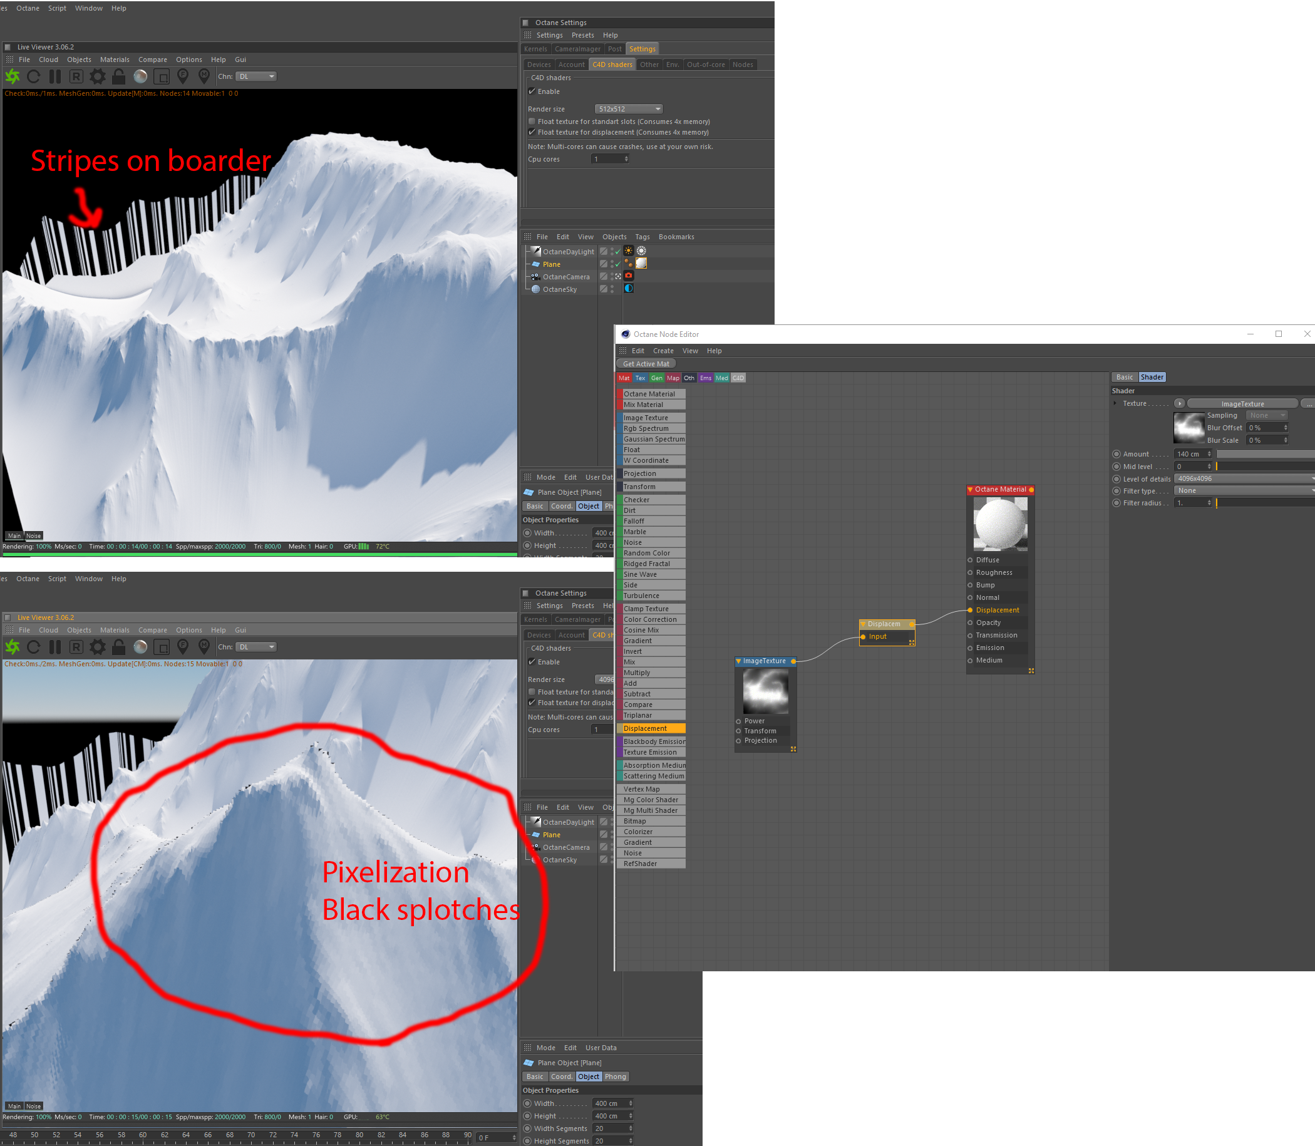
Task: Enable the render region icon in top Live Viewer
Action: [162, 77]
